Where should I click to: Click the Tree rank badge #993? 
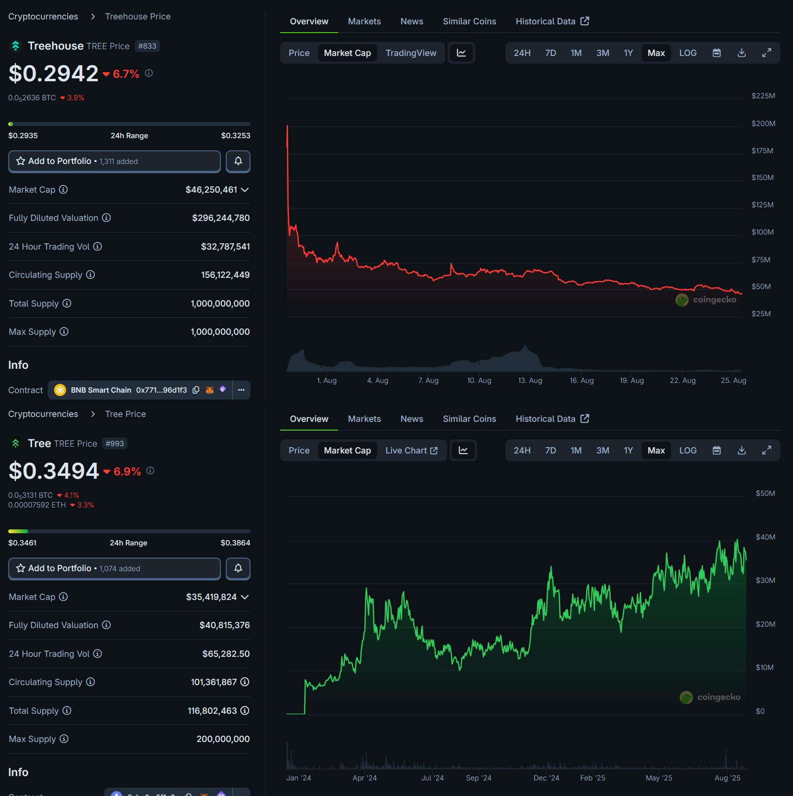click(x=115, y=444)
